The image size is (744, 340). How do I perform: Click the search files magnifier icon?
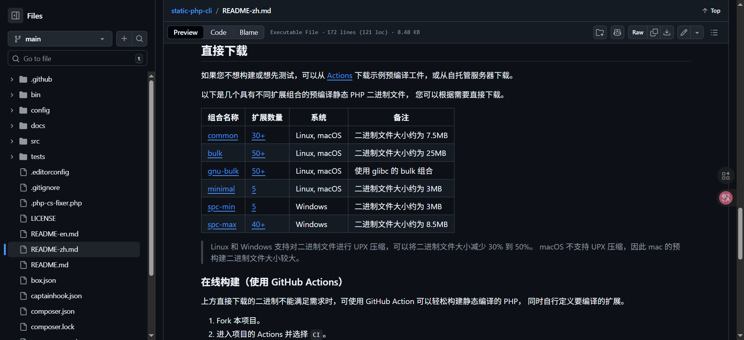pos(139,39)
